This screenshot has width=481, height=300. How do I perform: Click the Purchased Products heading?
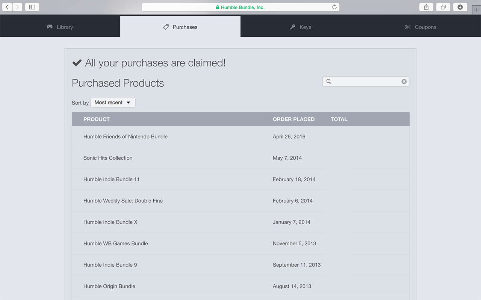click(118, 83)
